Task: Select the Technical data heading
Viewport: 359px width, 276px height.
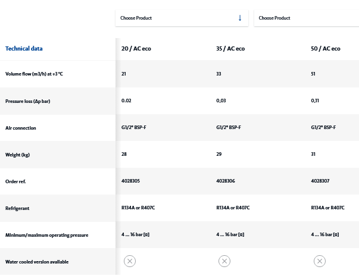Action: [24, 49]
